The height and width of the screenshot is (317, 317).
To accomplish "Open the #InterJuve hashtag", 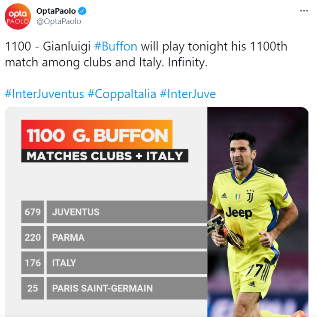I will (188, 94).
